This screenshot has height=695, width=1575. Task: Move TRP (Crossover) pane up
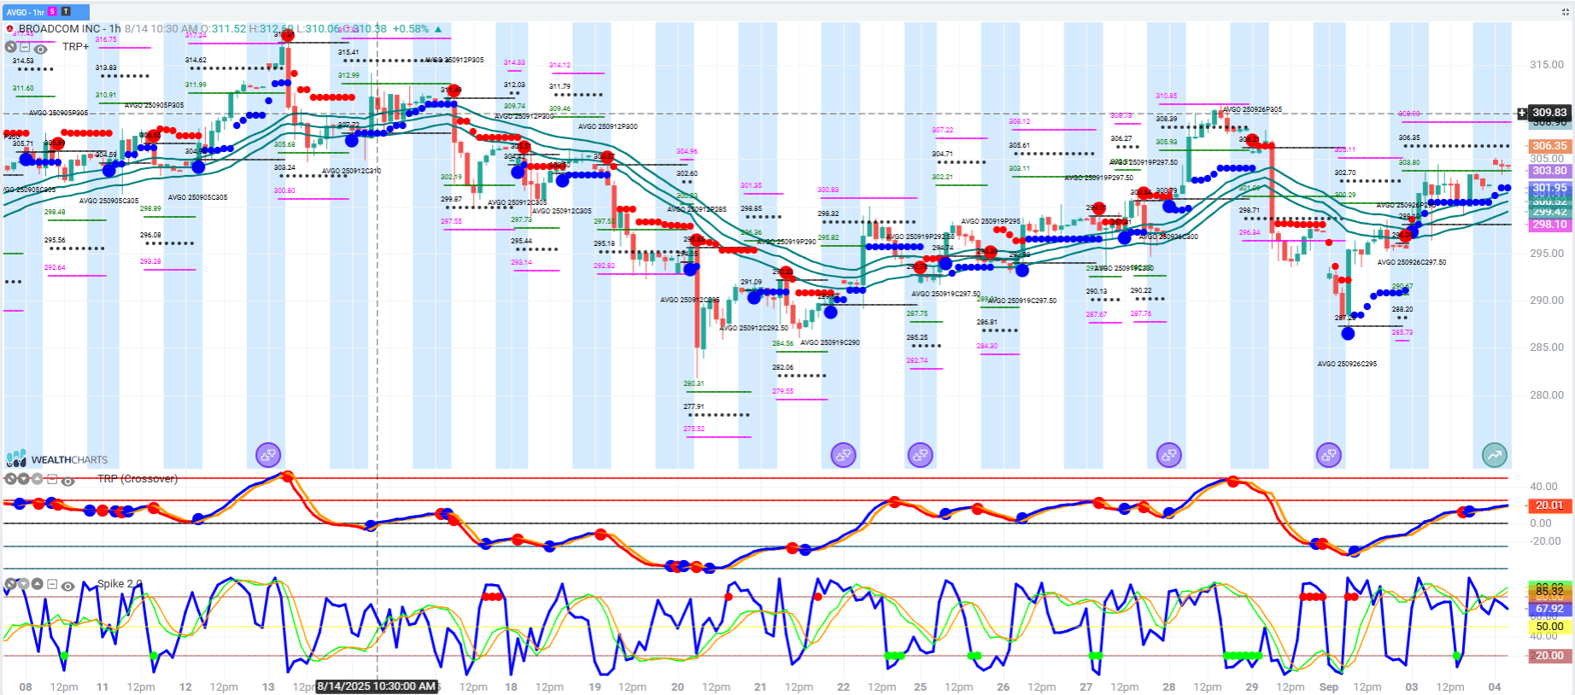click(x=37, y=479)
